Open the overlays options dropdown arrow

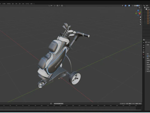tap(131, 6)
